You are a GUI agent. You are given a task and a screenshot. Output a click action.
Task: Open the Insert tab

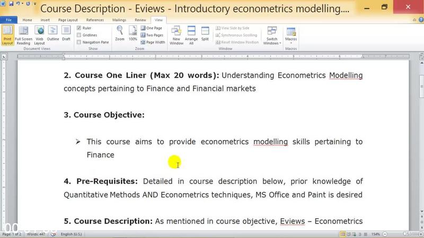coord(45,20)
